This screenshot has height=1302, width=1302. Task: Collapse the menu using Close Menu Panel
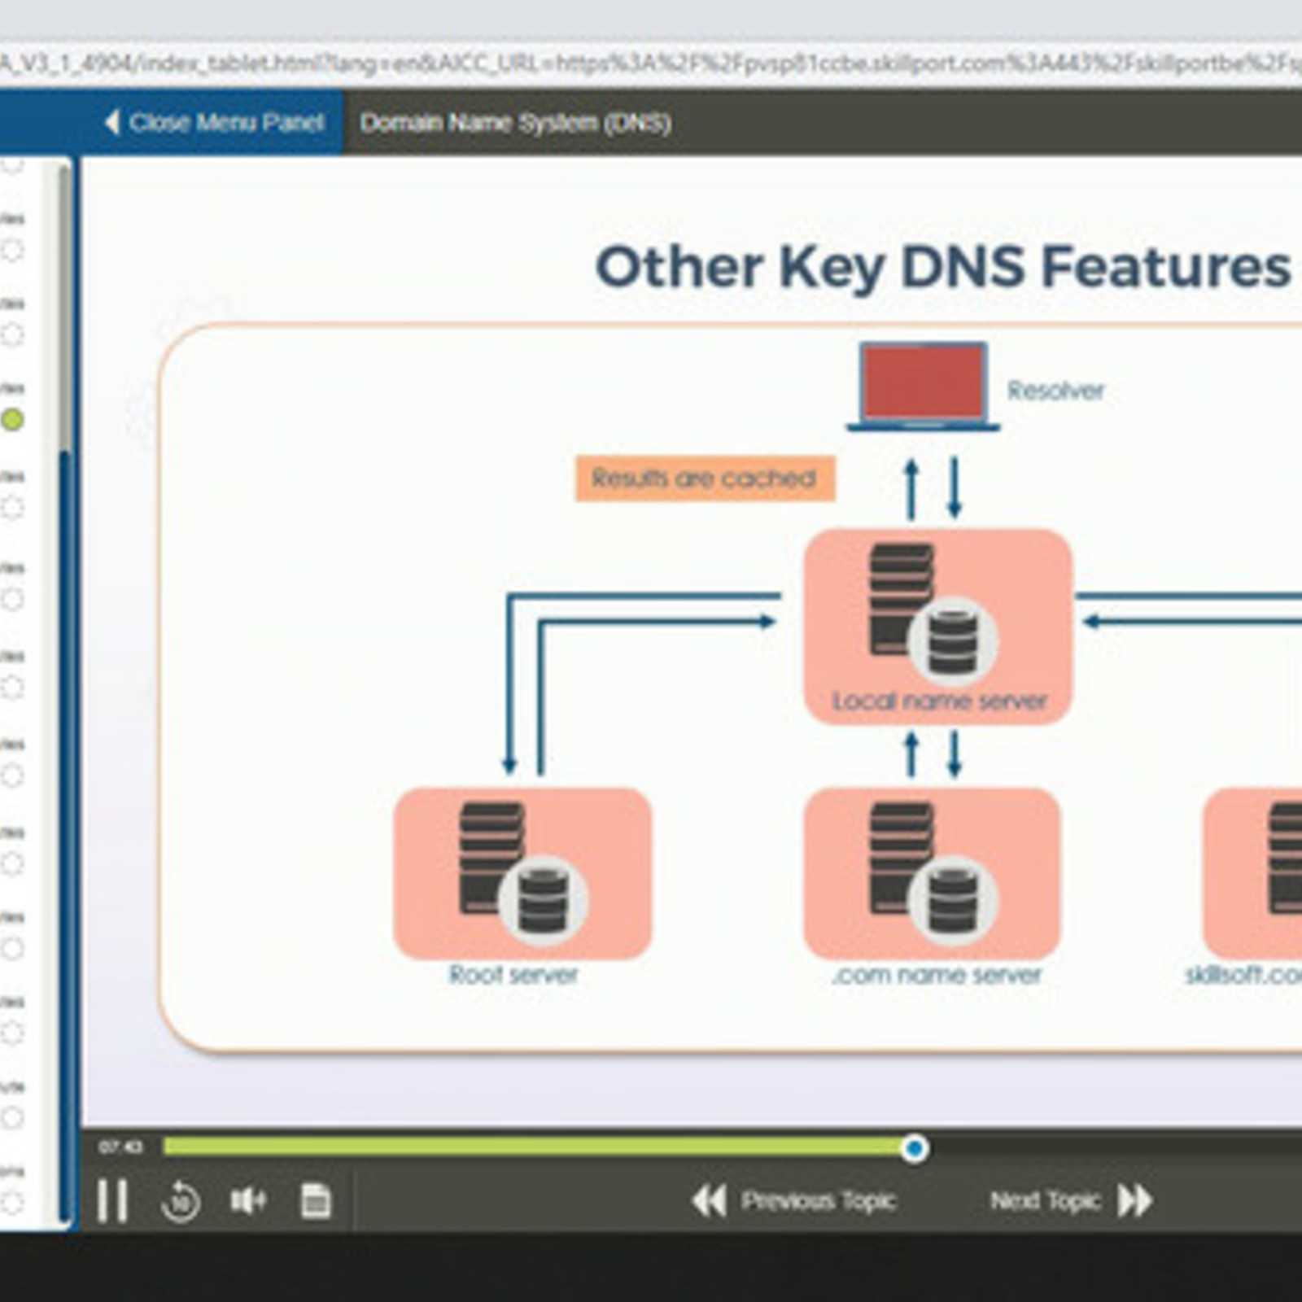tap(215, 123)
